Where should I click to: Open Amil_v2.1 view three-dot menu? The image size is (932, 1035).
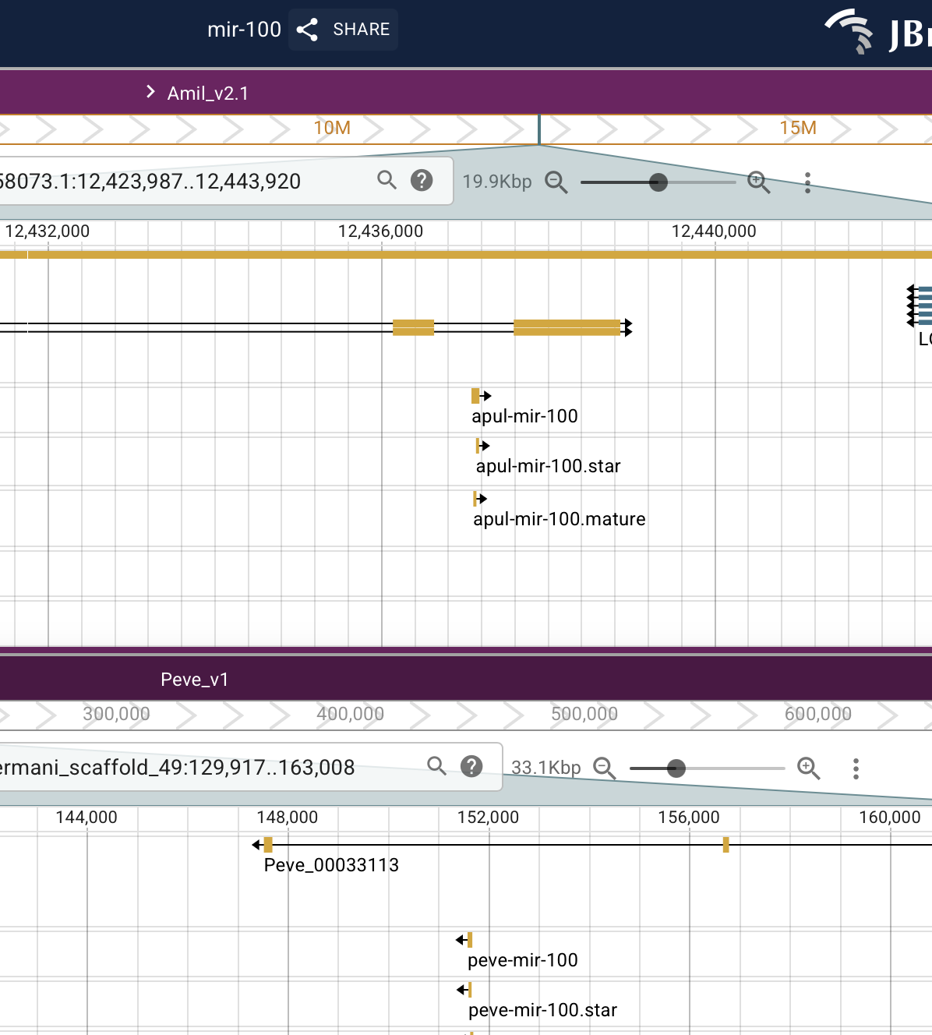click(807, 182)
